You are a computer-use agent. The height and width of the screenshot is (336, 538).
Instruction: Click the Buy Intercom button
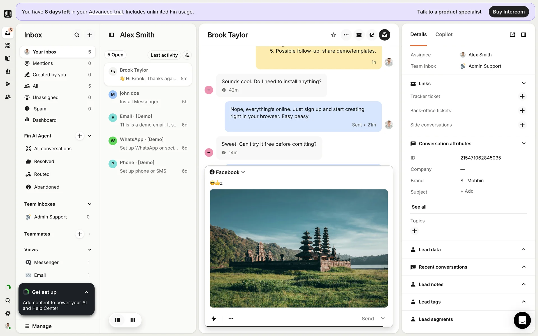coord(508,12)
